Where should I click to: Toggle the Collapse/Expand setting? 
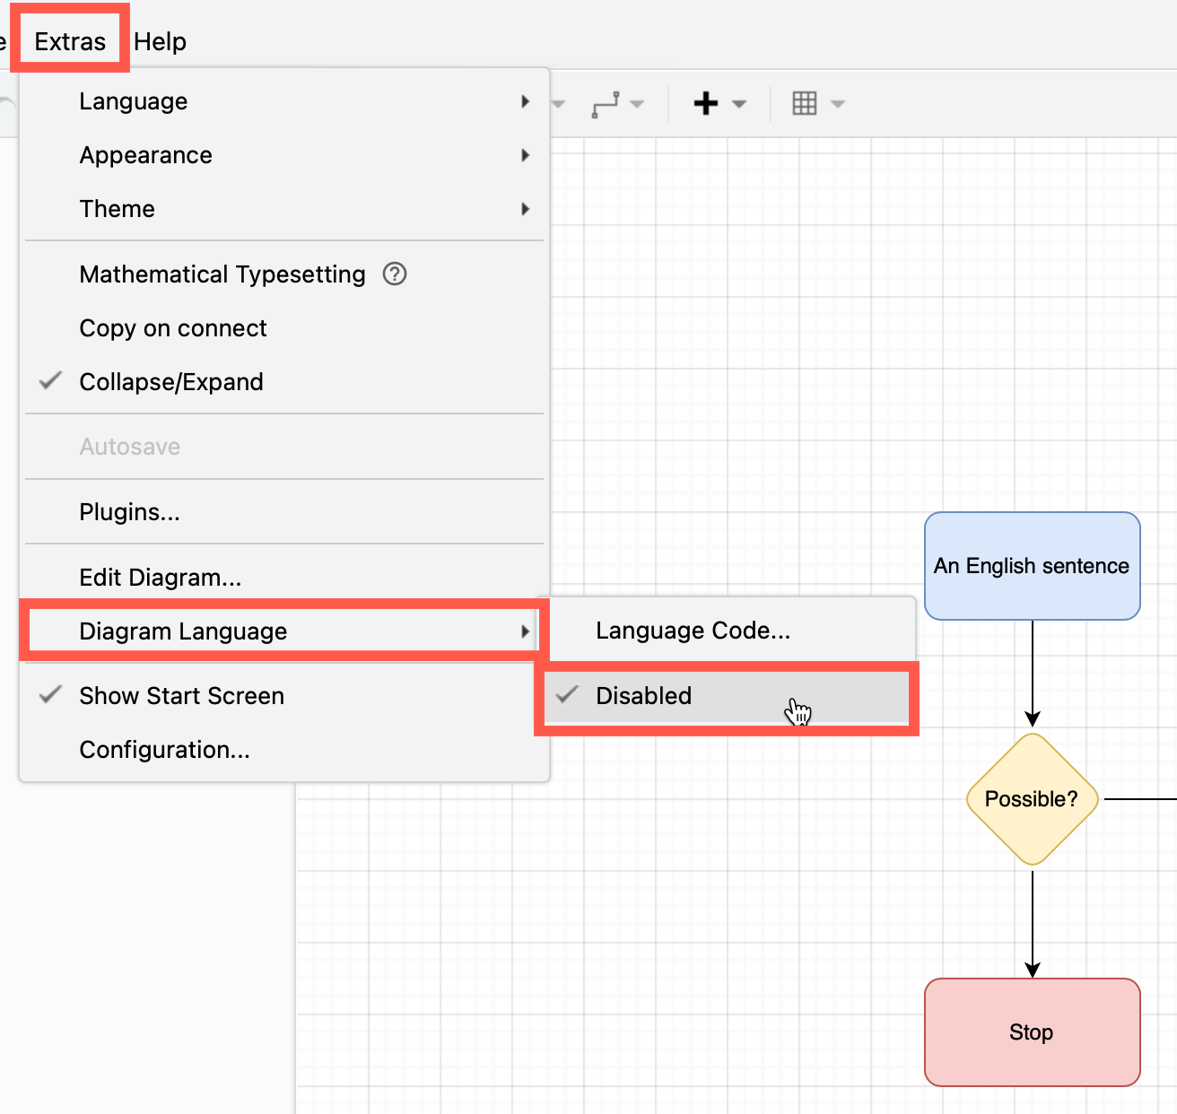pos(170,381)
